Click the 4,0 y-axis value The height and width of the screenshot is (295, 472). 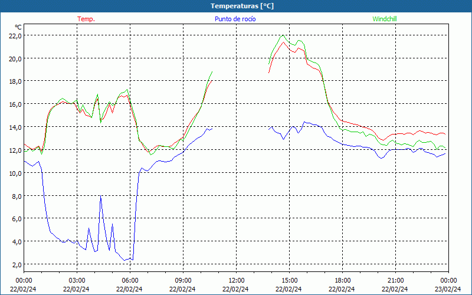tap(18, 242)
